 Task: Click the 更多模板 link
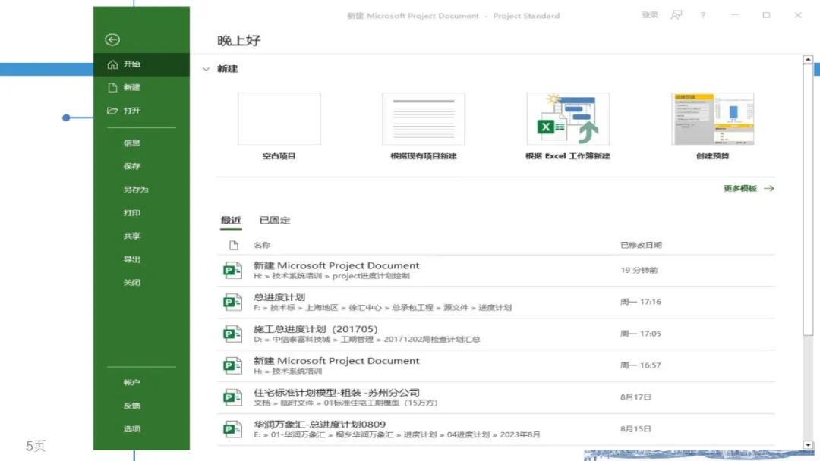[749, 189]
